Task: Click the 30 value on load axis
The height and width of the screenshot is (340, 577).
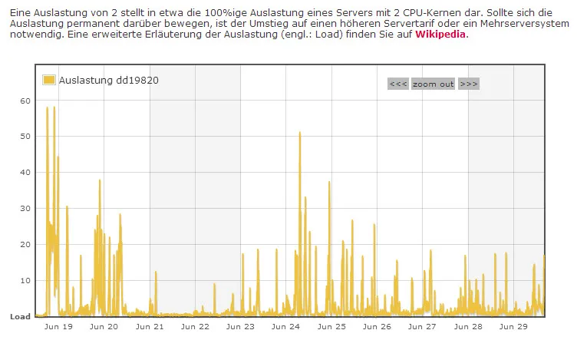Action: coord(25,208)
